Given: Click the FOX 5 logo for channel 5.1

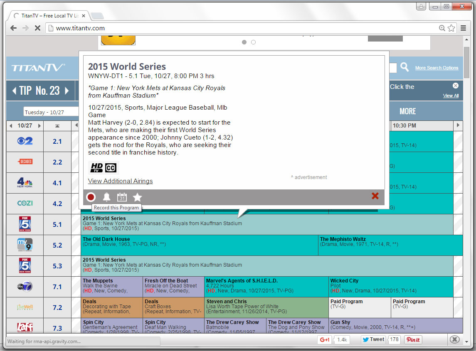Looking at the screenshot, I should (x=25, y=224).
